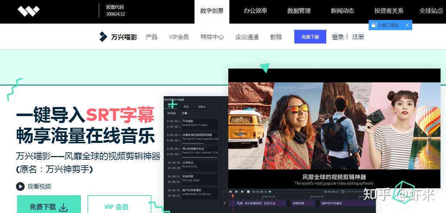Open the 特效中心 nav link
The image size is (446, 213).
212,37
